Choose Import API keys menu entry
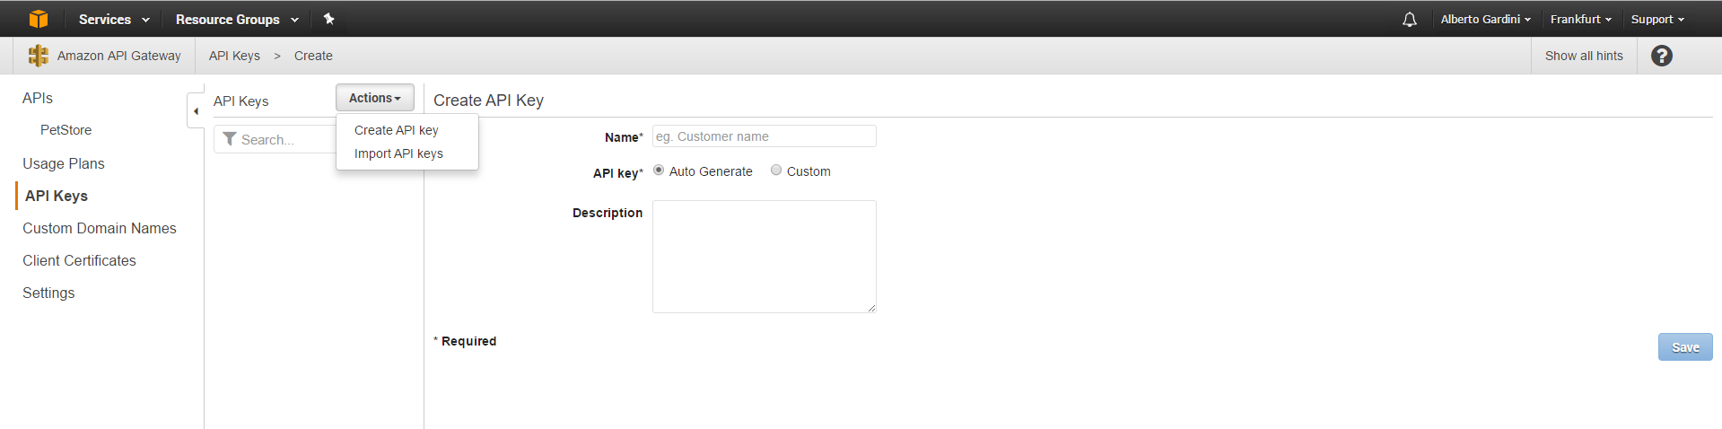This screenshot has height=429, width=1722. [398, 153]
